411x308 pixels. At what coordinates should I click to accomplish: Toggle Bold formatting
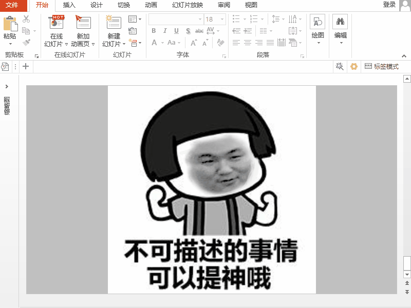pyautogui.click(x=154, y=31)
